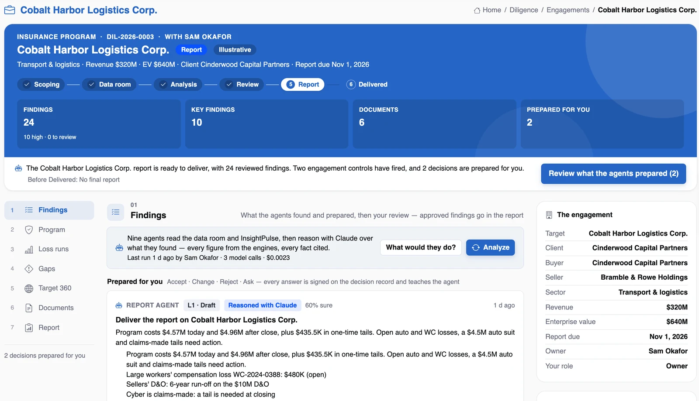Click the Report chart icon in the sidebar
The image size is (699, 401).
pos(29,328)
